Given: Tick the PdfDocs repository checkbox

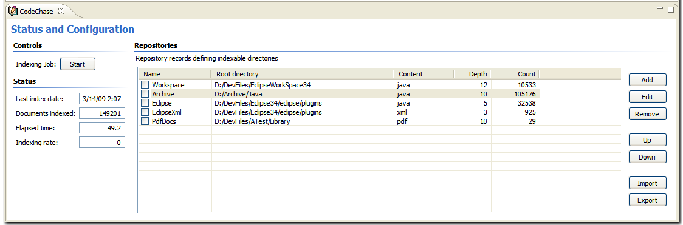Looking at the screenshot, I should point(145,121).
